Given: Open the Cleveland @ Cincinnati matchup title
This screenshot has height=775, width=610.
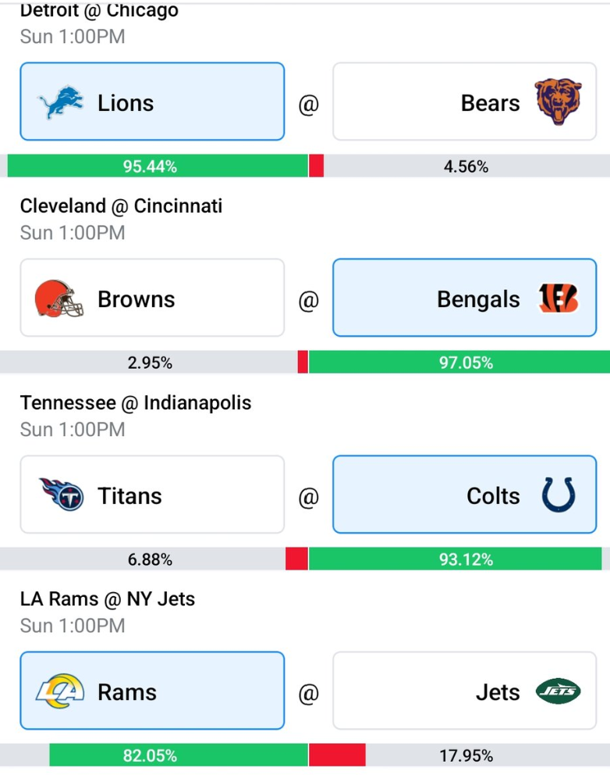Looking at the screenshot, I should click(x=121, y=205).
